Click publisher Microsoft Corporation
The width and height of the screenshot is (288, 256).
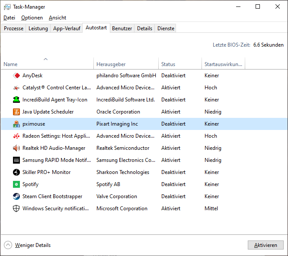(122, 209)
